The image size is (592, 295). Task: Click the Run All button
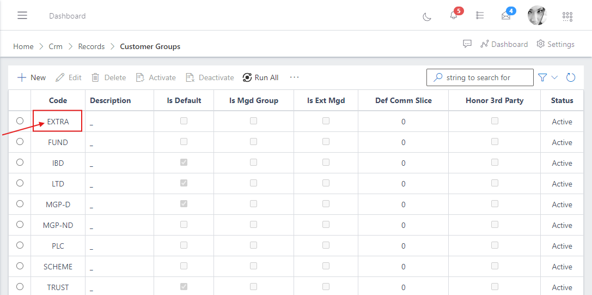tap(261, 77)
